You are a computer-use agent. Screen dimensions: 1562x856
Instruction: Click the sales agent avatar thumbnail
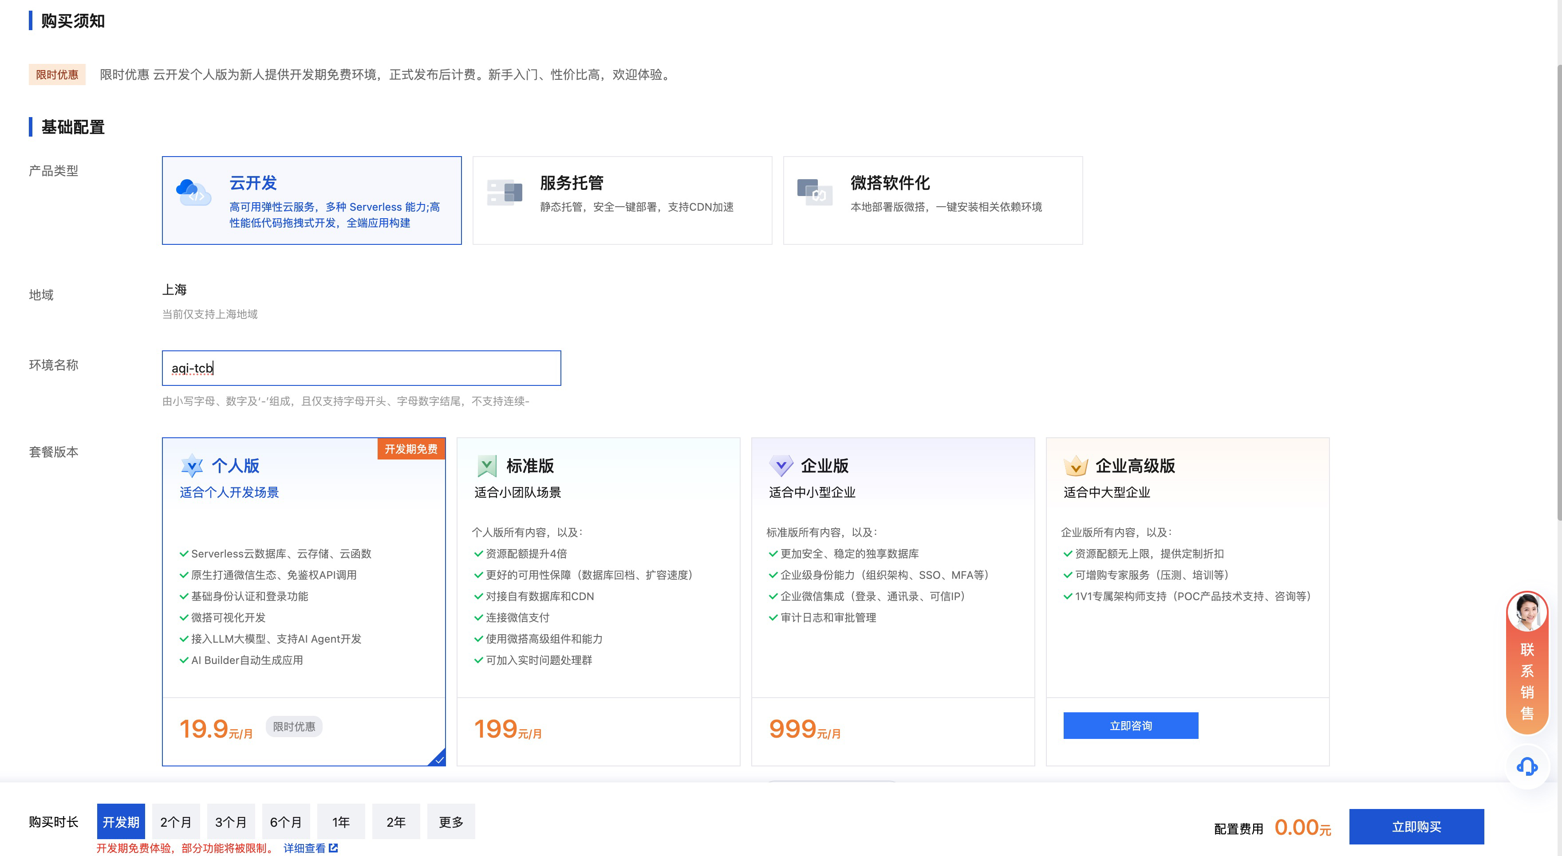1527,612
